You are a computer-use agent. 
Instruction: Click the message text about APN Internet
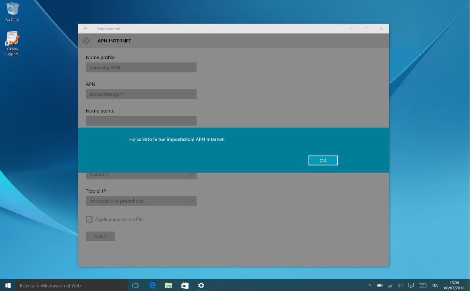(177, 139)
